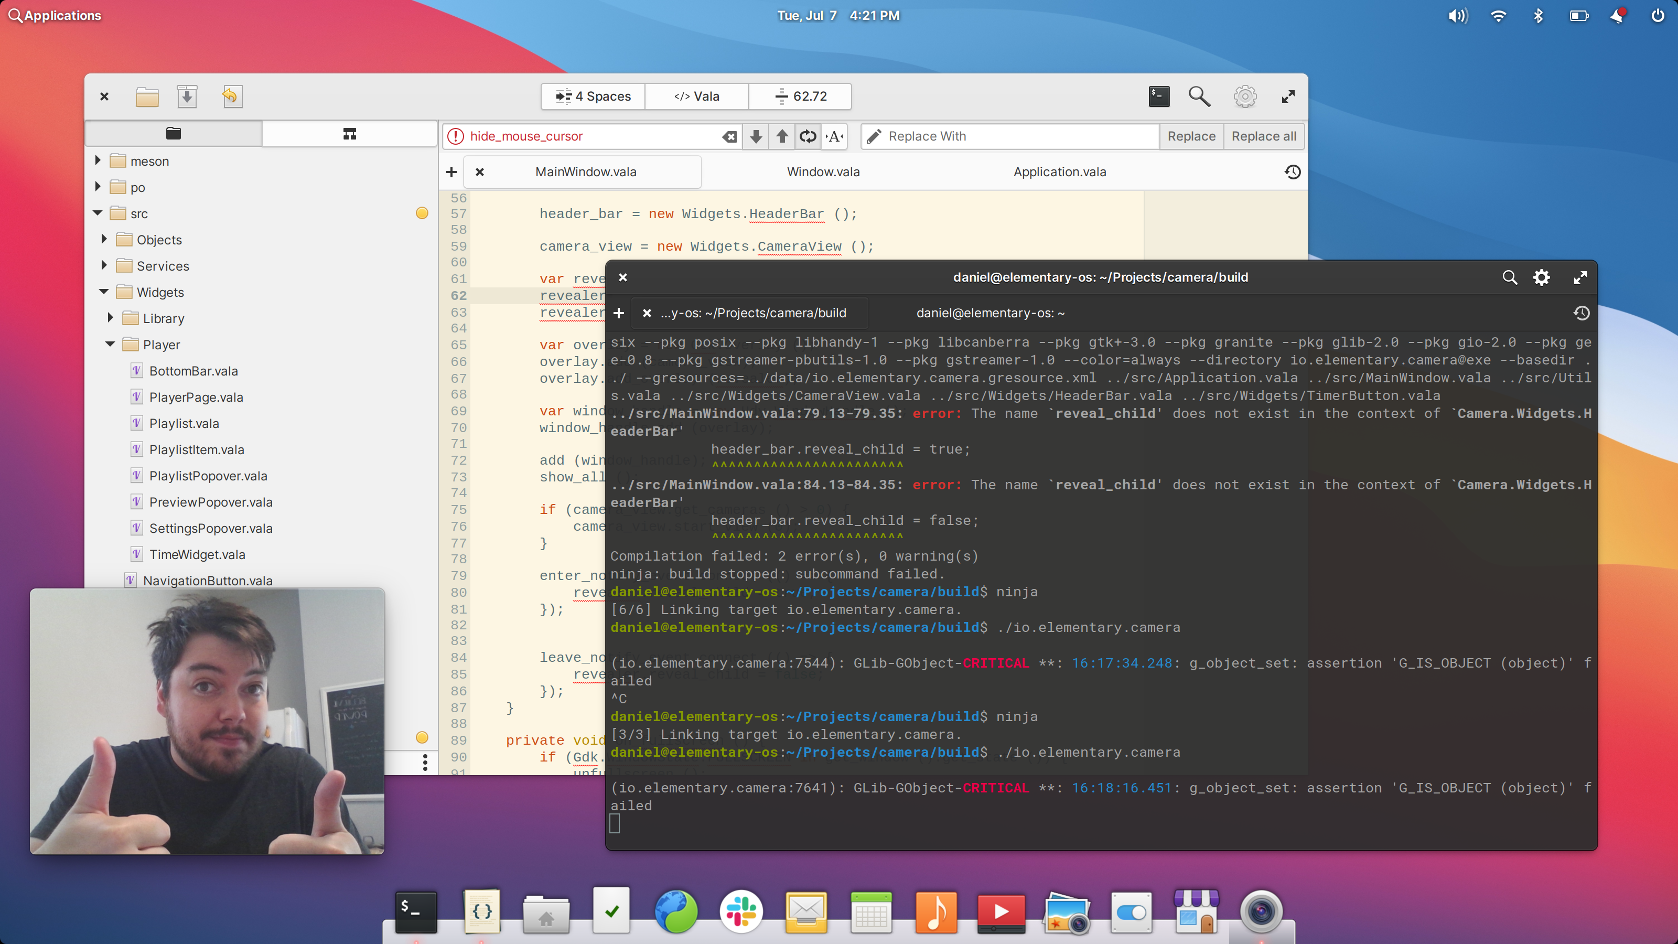The image size is (1678, 944).
Task: Toggle cyclic search in the find bar
Action: click(x=807, y=136)
